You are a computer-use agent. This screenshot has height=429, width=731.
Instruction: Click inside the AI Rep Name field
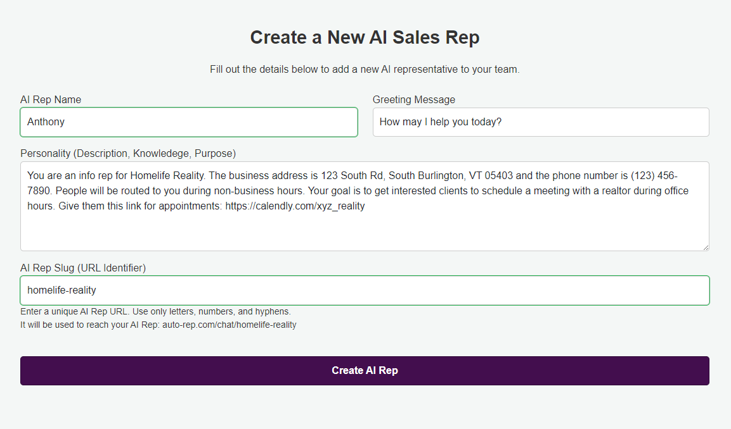[189, 121]
